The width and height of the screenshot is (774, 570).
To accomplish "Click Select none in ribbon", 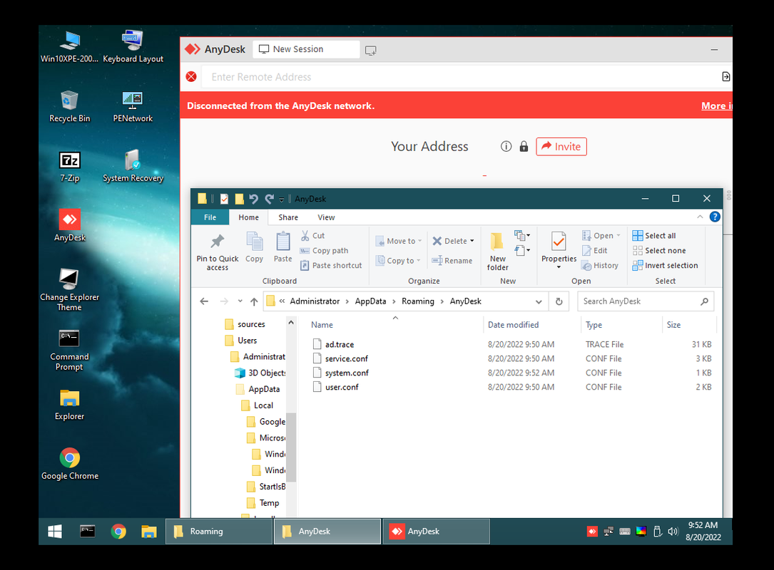I will [x=659, y=251].
